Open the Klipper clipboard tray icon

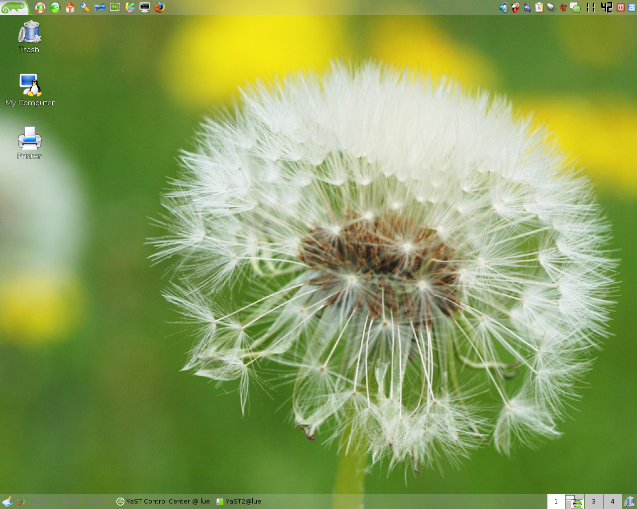539,7
